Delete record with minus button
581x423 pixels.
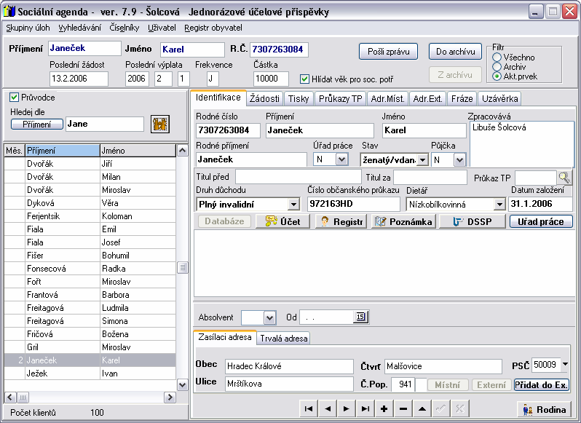click(x=403, y=408)
